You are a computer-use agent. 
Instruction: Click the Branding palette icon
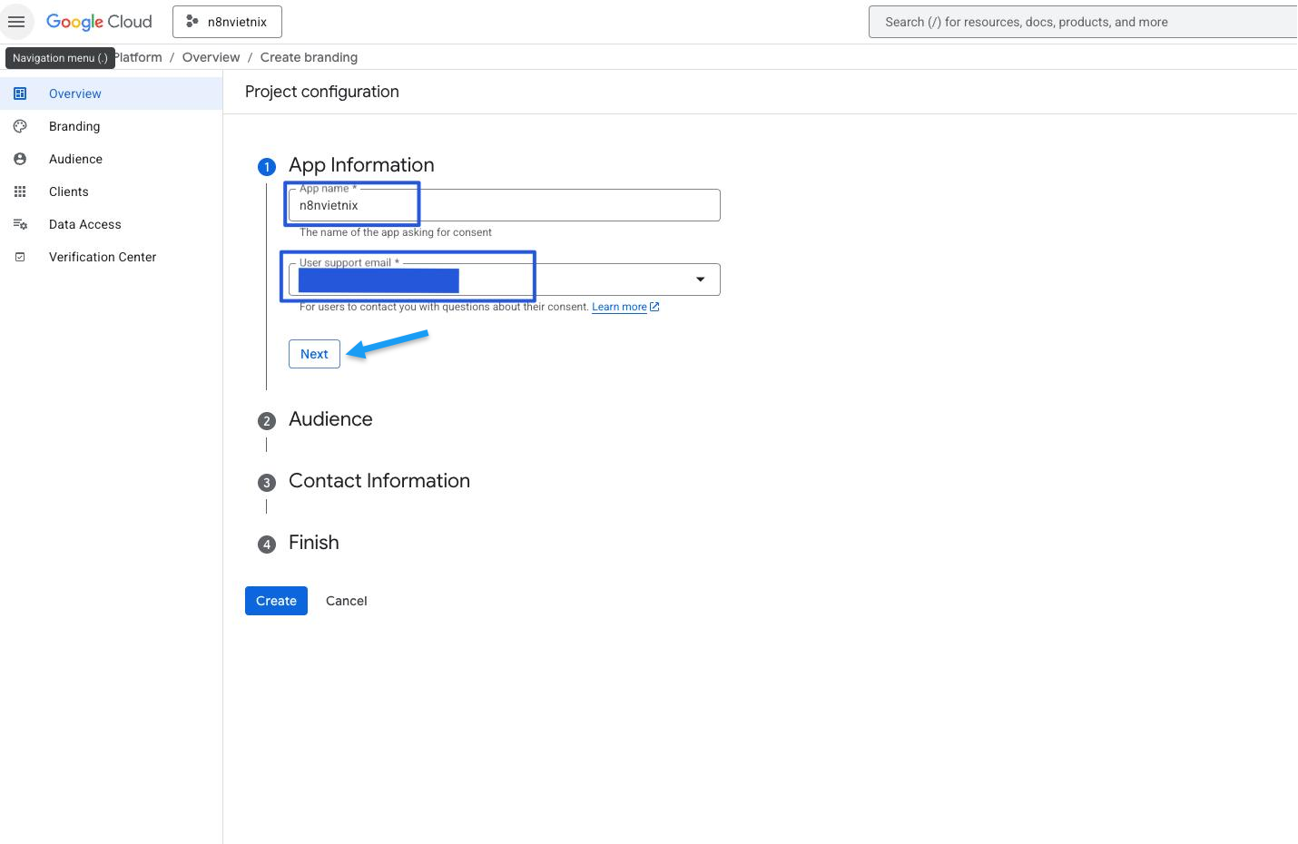click(20, 126)
